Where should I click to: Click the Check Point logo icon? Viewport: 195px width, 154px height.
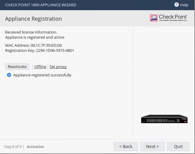pyautogui.click(x=154, y=18)
